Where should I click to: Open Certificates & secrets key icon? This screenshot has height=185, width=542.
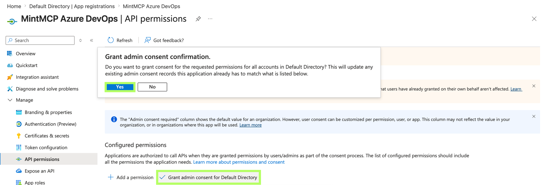click(x=19, y=136)
